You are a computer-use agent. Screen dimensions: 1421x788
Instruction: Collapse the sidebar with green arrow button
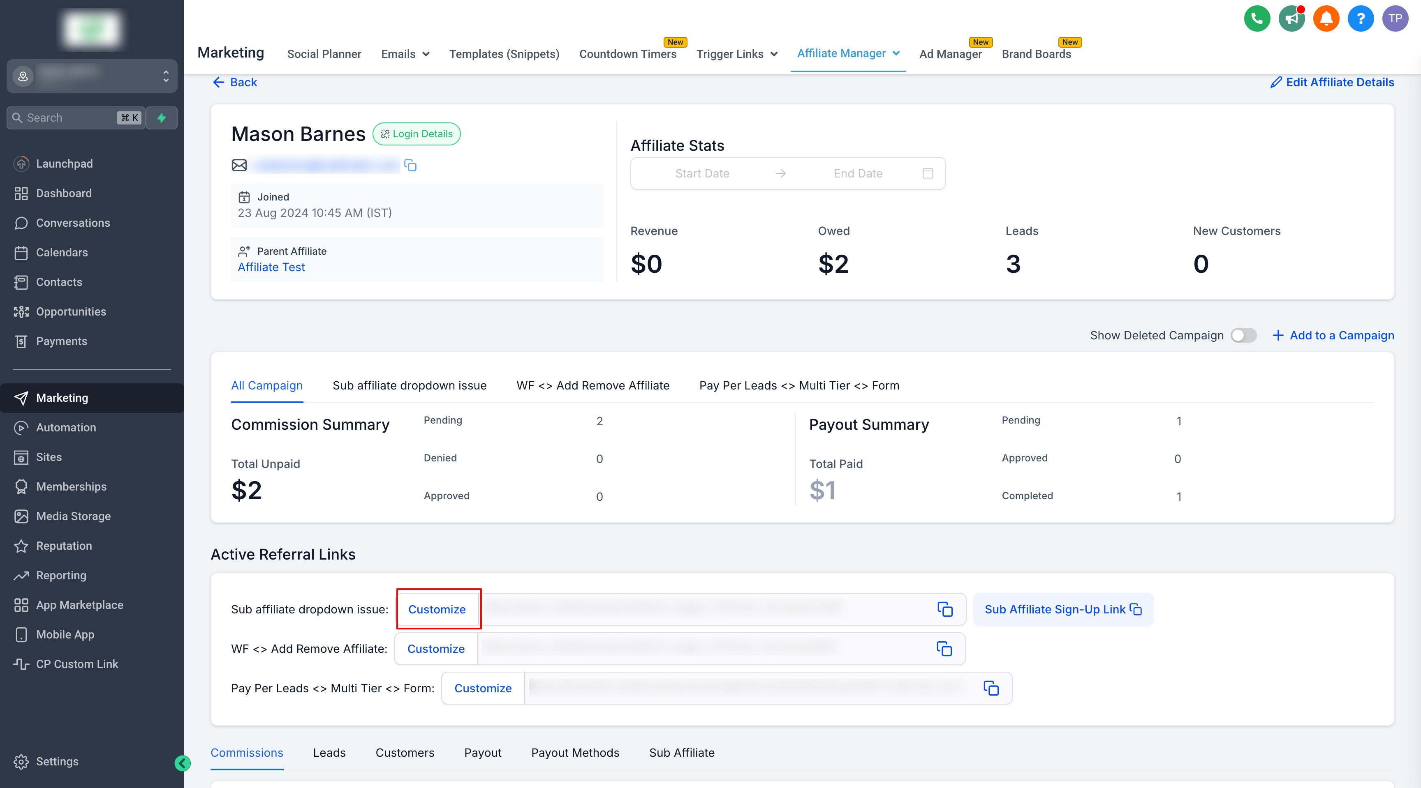pos(183,763)
